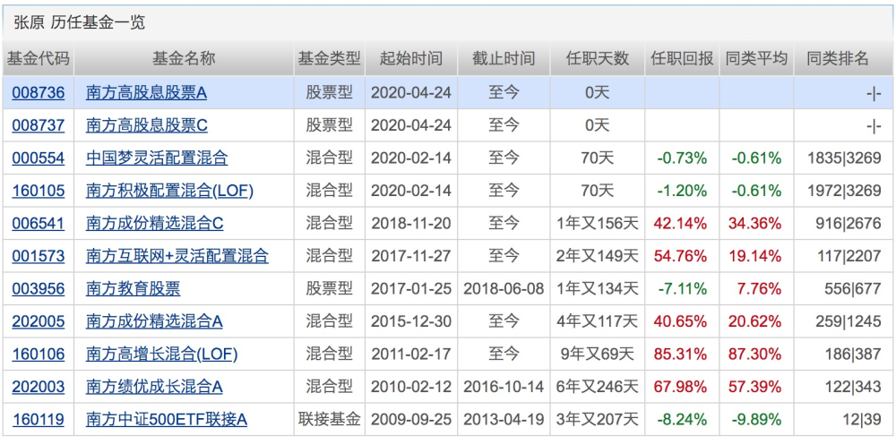Image resolution: width=896 pixels, height=444 pixels.
Task: Open fund code link 202003
Action: [38, 388]
